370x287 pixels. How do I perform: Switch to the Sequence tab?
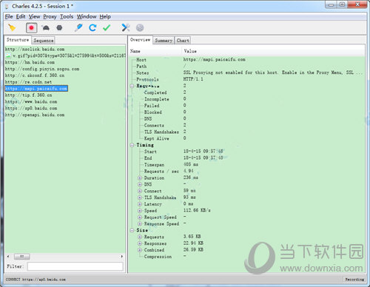(x=44, y=41)
